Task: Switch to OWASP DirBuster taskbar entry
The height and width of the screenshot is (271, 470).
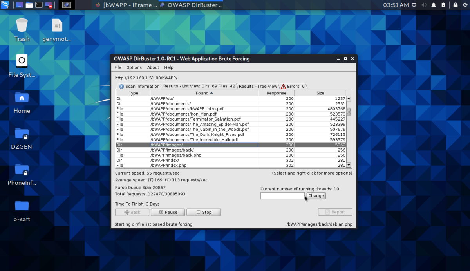Action: click(x=191, y=5)
